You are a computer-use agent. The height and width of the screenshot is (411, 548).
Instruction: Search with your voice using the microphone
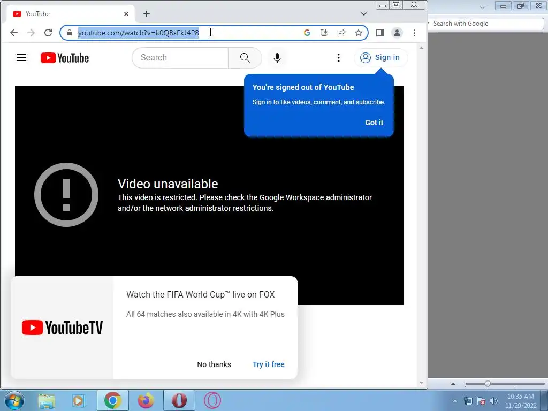[x=277, y=58]
